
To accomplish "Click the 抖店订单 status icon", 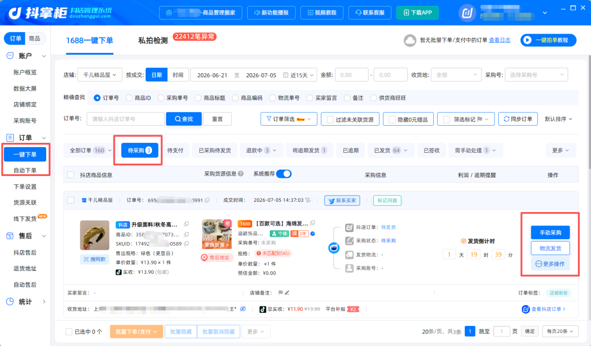I will click(349, 227).
